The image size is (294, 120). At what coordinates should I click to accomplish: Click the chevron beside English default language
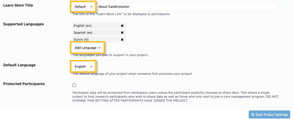(x=91, y=67)
